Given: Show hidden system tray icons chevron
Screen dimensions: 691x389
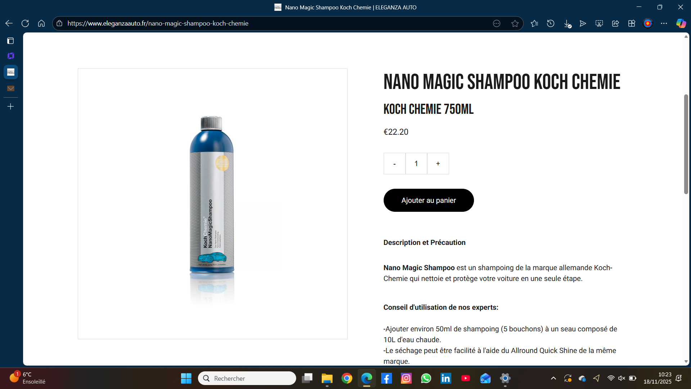Looking at the screenshot, I should click(x=554, y=378).
